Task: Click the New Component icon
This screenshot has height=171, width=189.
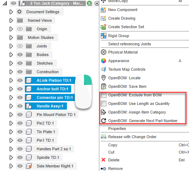Action: click(104, 10)
